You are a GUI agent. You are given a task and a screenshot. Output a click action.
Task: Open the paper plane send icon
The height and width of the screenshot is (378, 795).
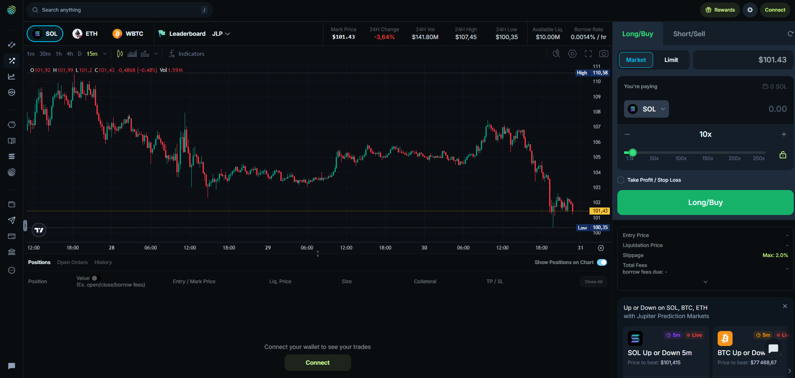coord(12,220)
